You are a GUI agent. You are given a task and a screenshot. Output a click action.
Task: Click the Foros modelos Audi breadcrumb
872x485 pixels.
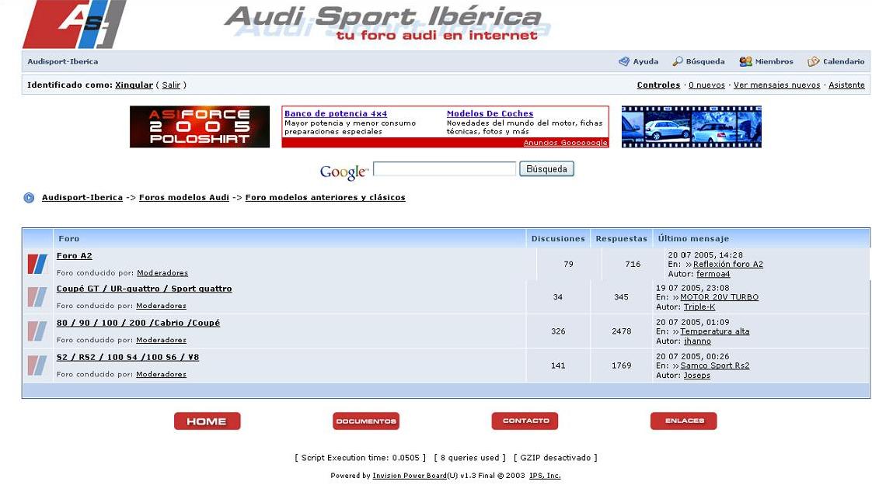pos(184,198)
